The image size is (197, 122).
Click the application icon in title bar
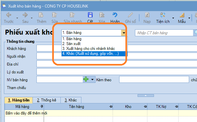pos(4,6)
